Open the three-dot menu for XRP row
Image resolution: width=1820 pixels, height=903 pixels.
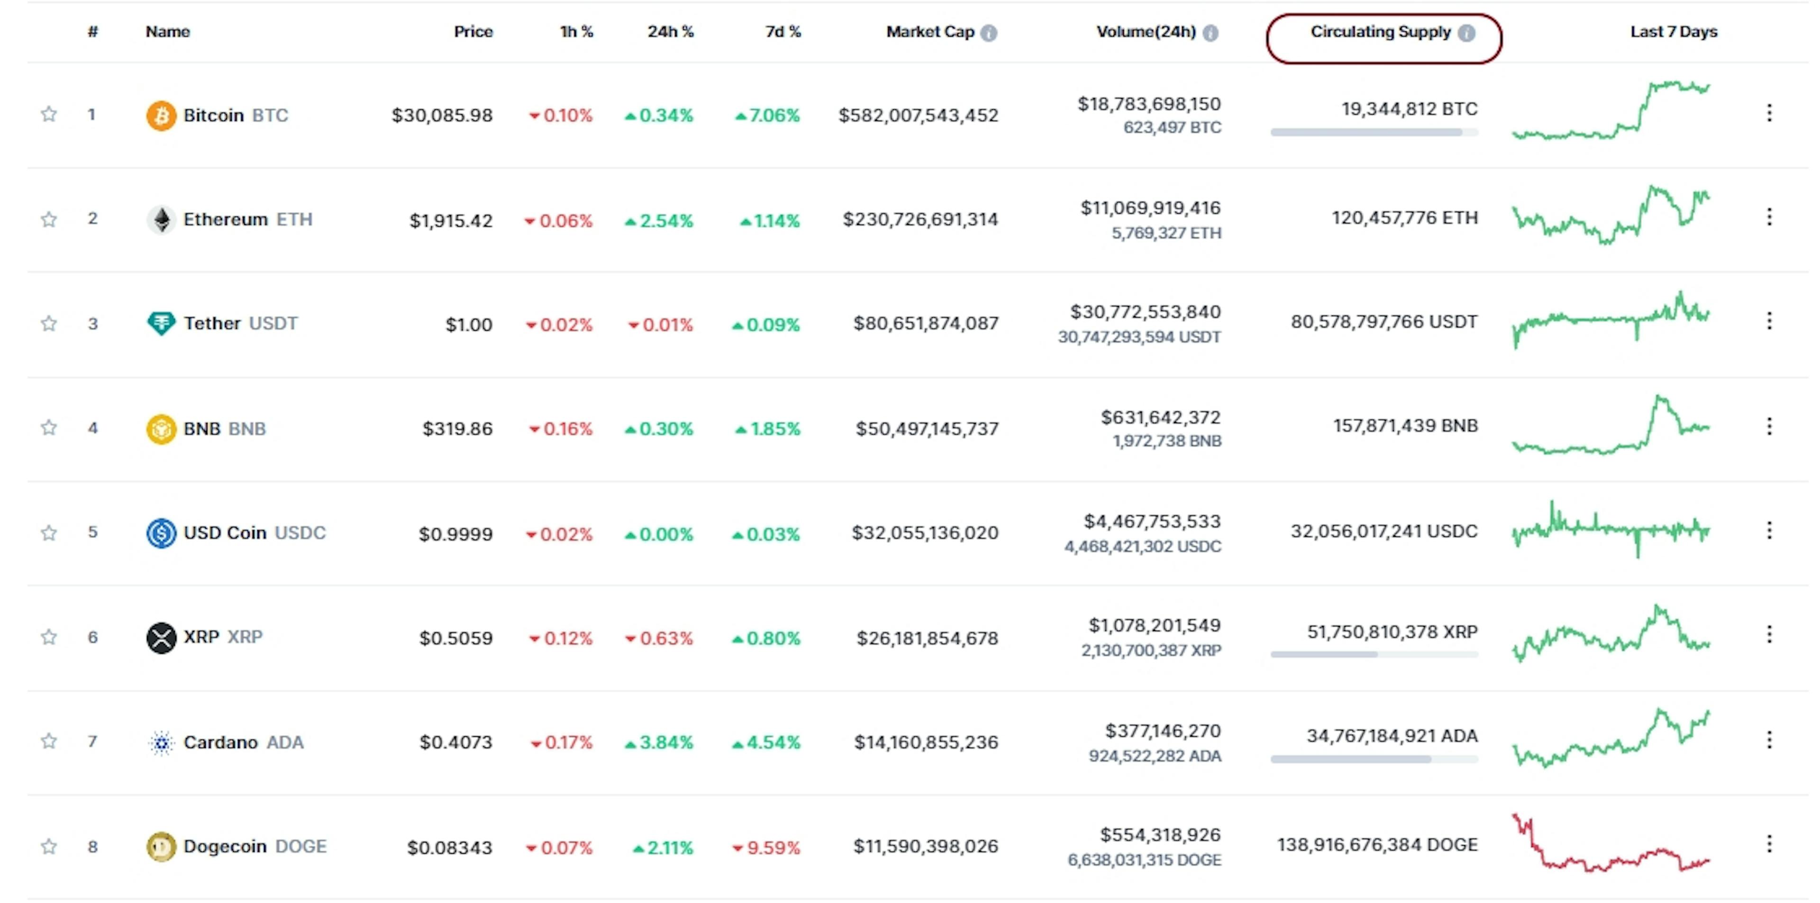pyautogui.click(x=1769, y=634)
